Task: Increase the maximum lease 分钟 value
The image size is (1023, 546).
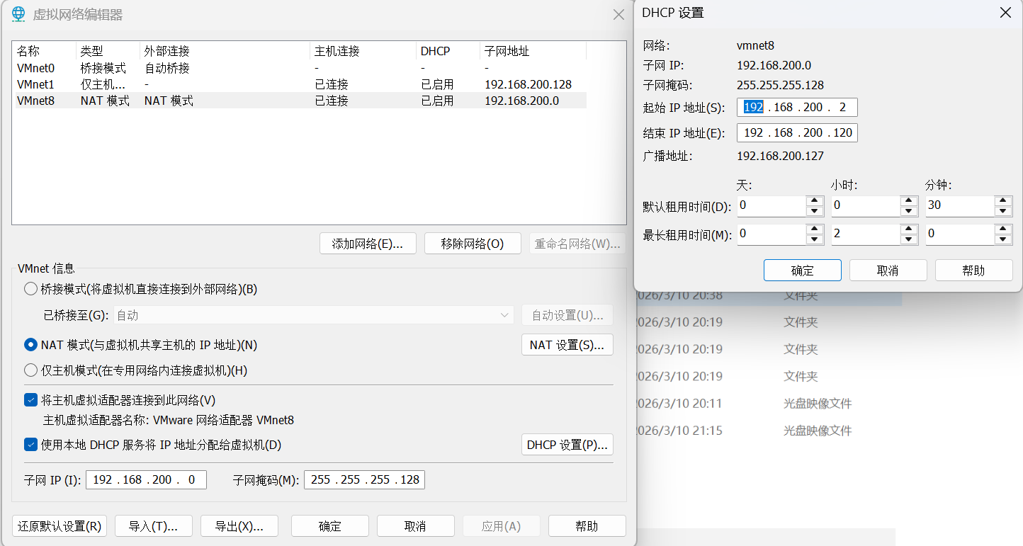Action: point(1002,229)
